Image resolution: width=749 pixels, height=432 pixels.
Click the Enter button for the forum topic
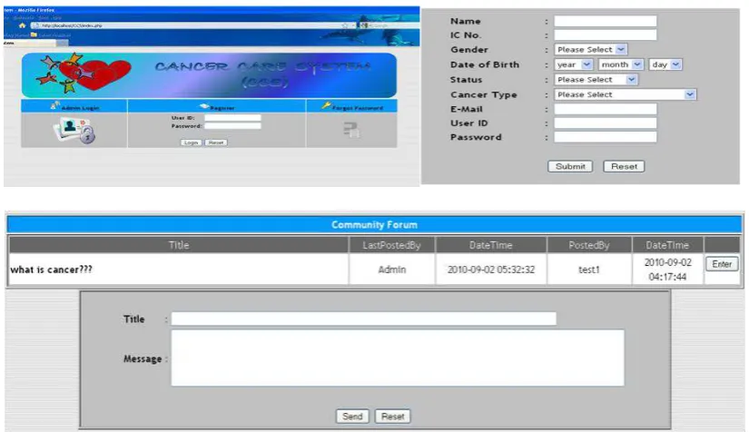click(x=722, y=264)
